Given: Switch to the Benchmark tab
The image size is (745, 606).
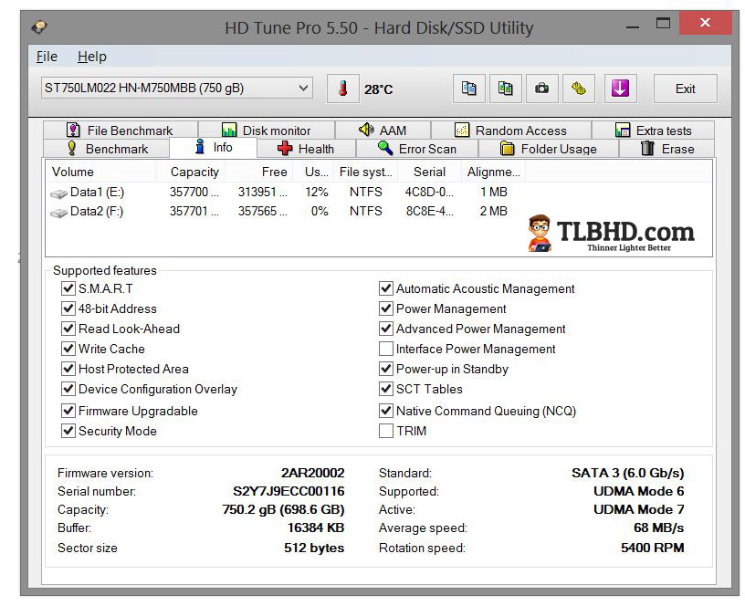Looking at the screenshot, I should (107, 149).
